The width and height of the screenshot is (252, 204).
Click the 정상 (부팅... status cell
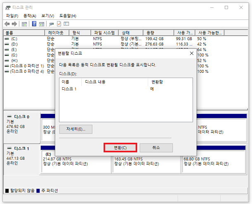131,38
